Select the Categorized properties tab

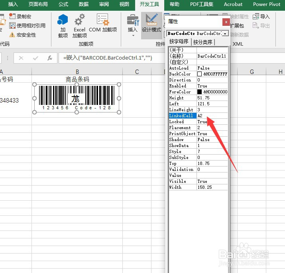pos(203,42)
